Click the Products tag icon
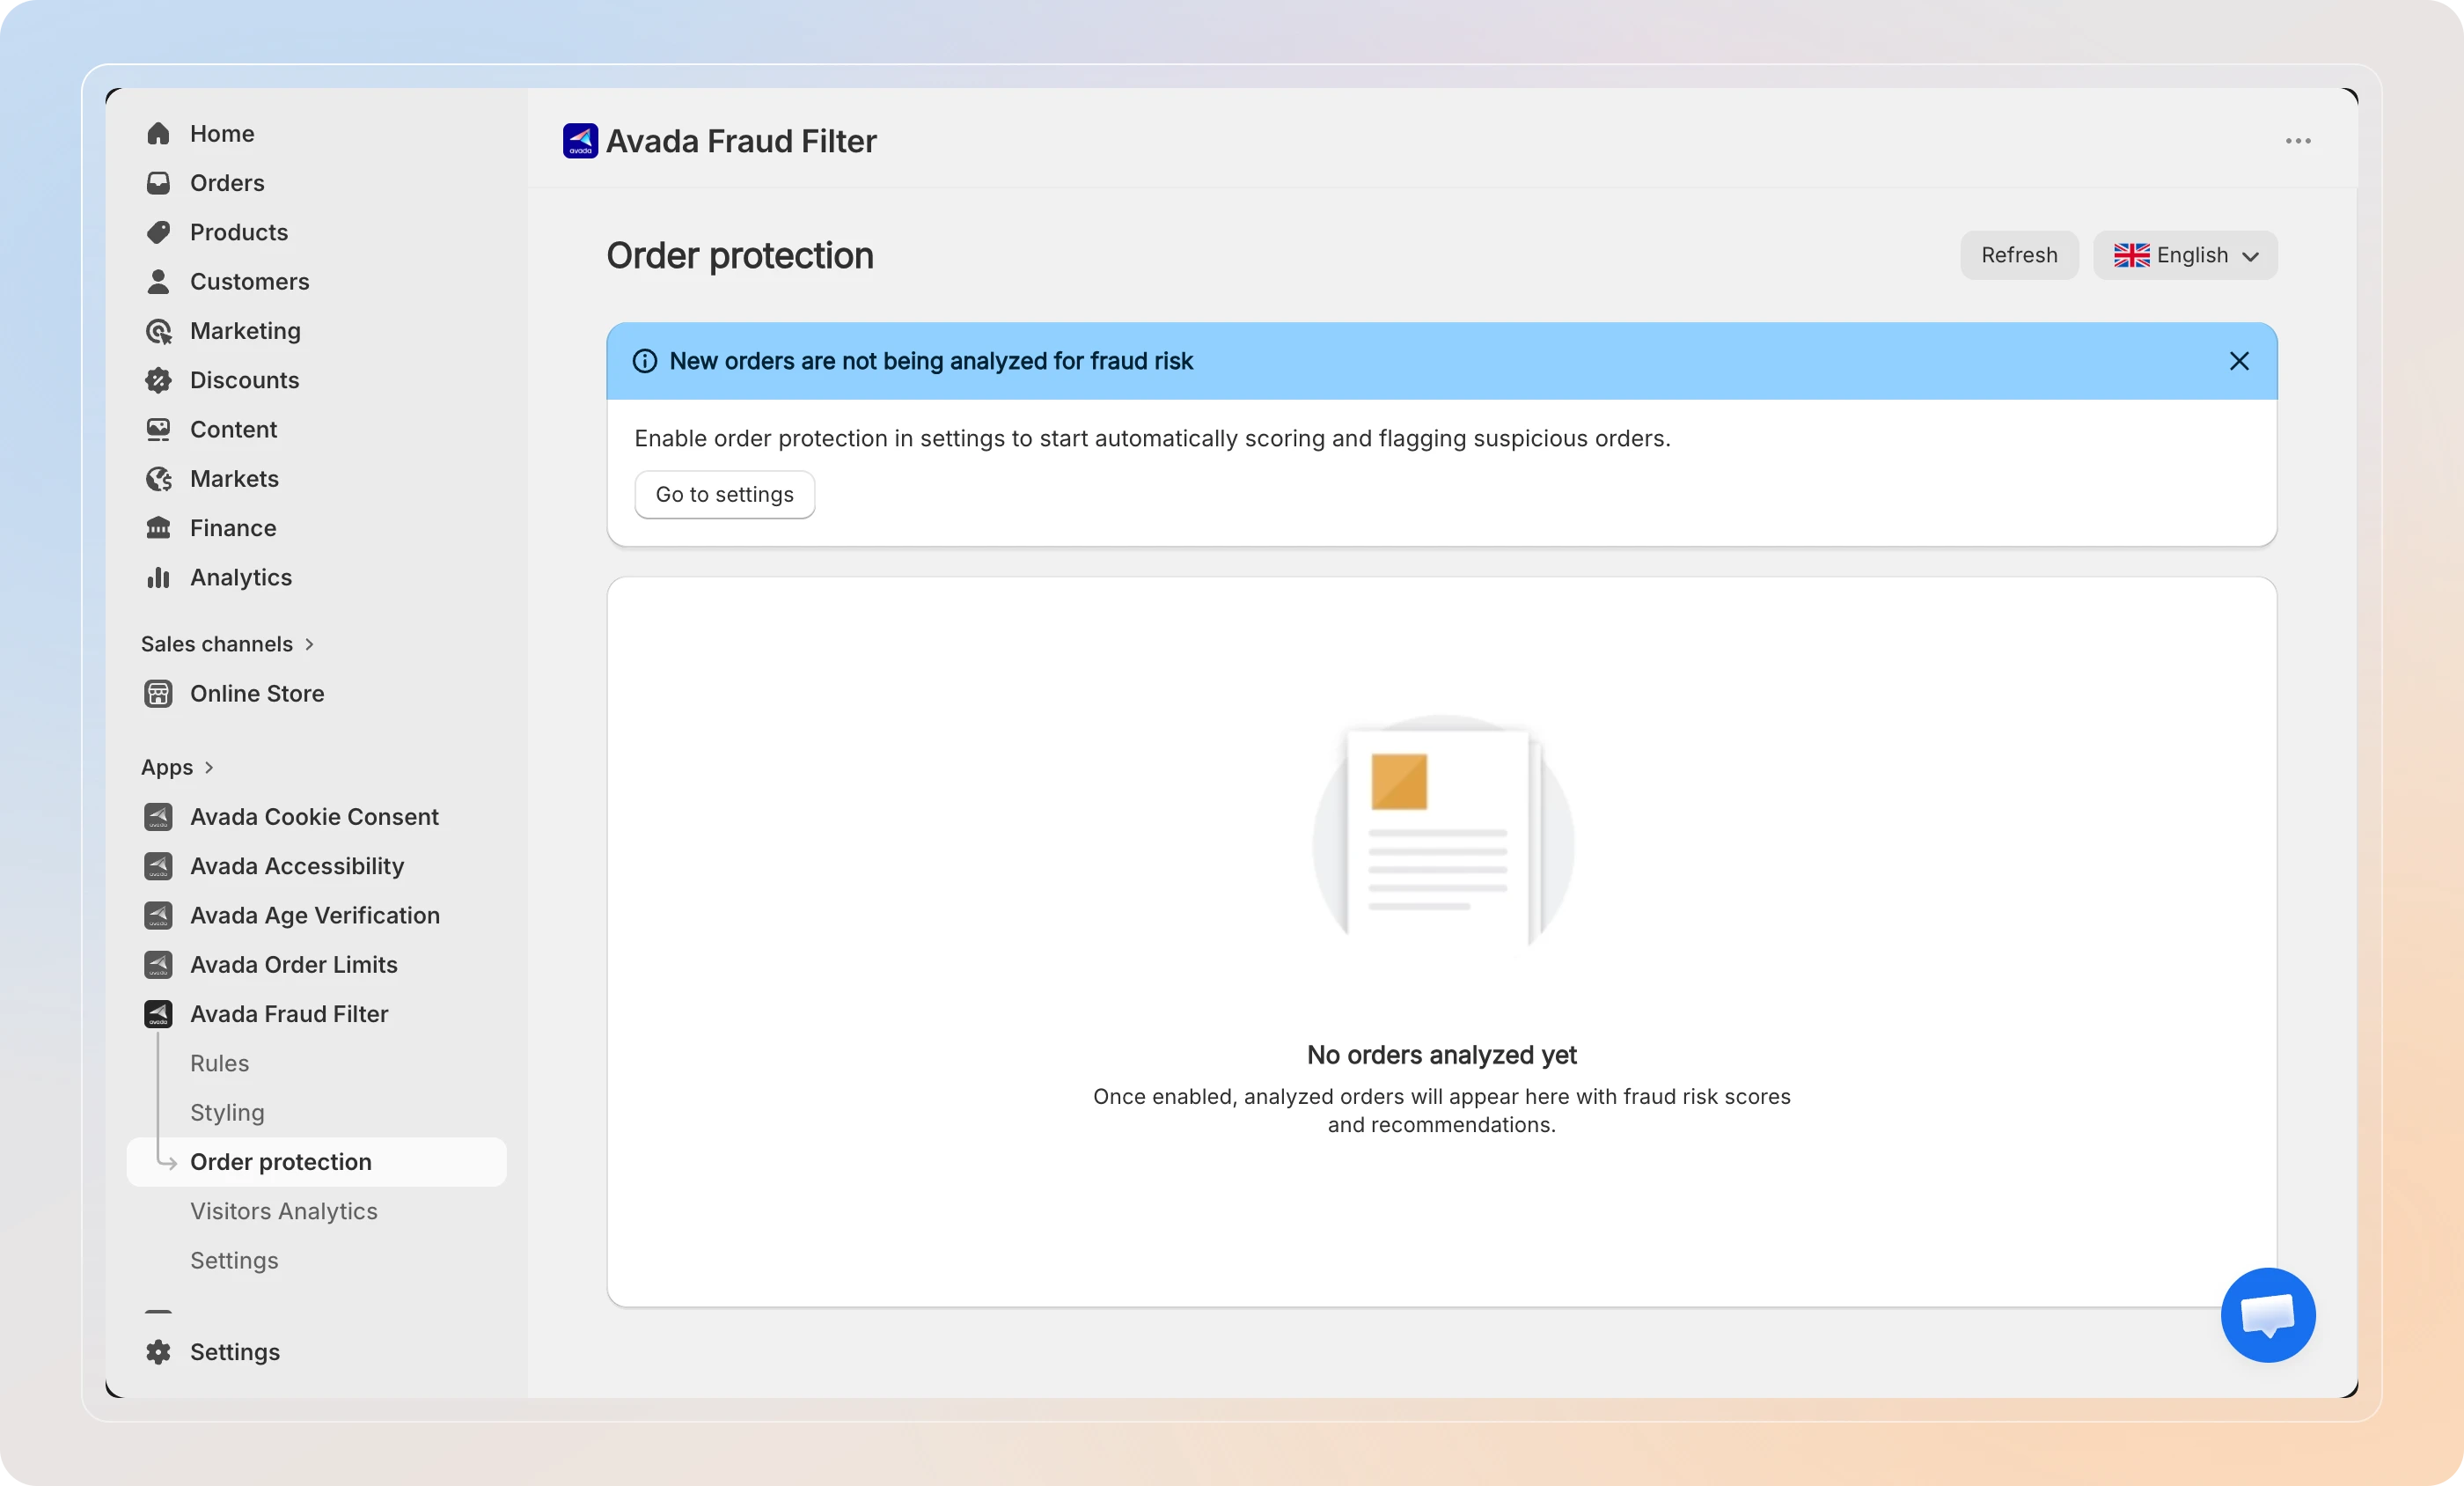The image size is (2464, 1486). pos(158,232)
